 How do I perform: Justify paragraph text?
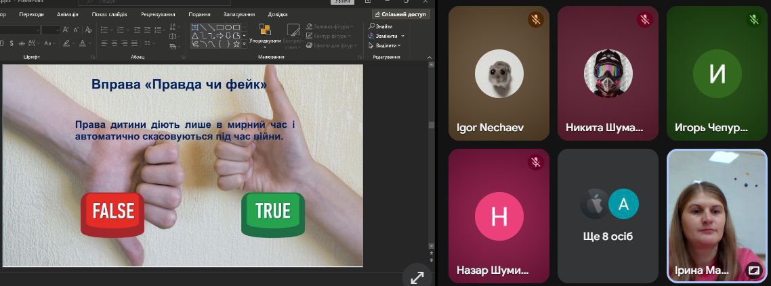click(x=135, y=43)
